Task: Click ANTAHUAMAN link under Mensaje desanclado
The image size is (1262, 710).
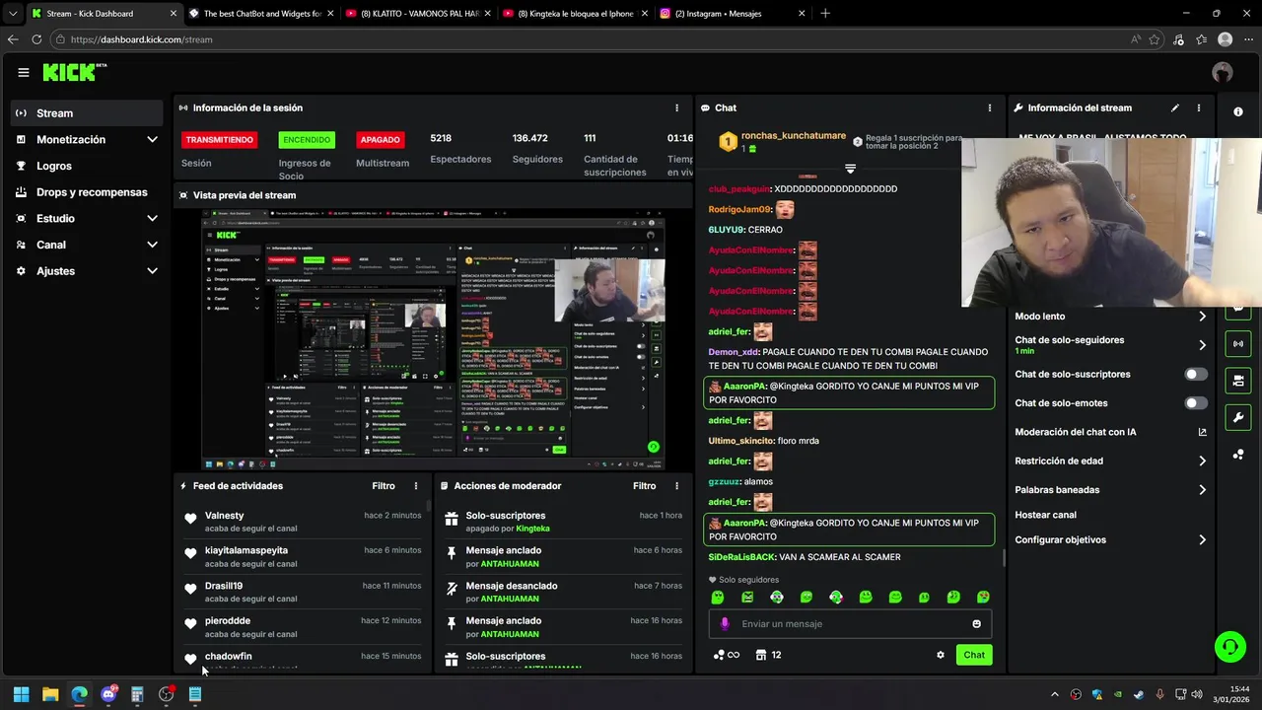Action: [x=510, y=599]
